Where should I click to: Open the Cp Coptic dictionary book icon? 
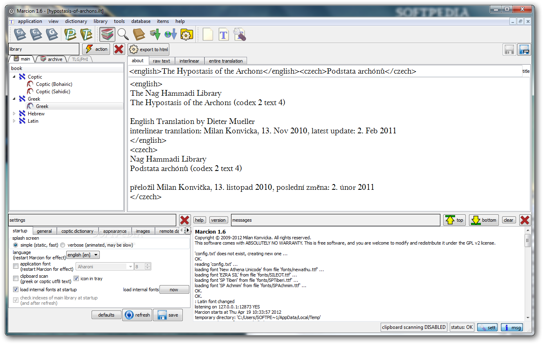pyautogui.click(x=20, y=34)
